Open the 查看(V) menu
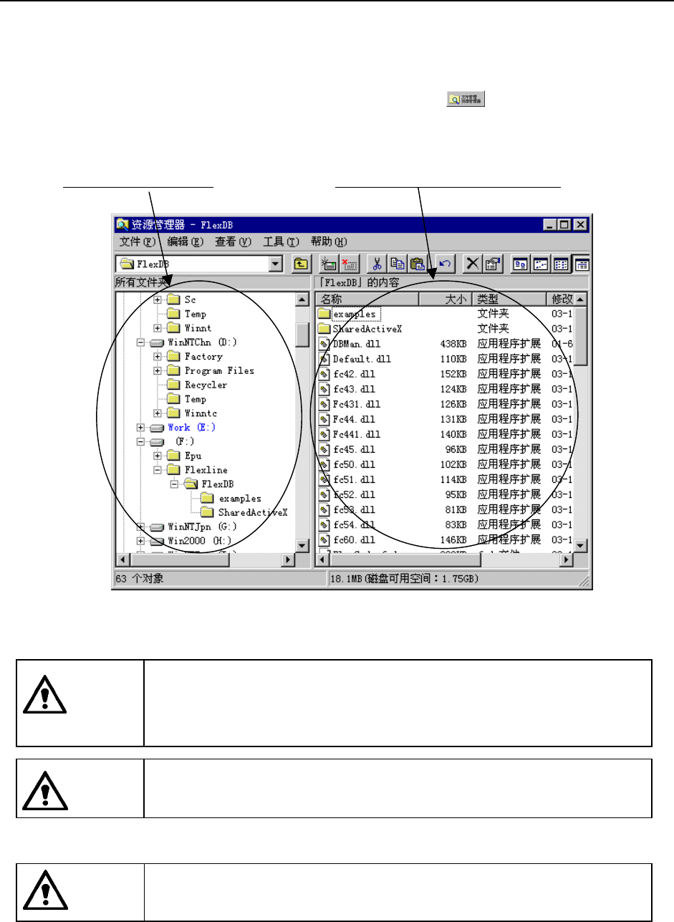Image resolution: width=674 pixels, height=922 pixels. [234, 241]
